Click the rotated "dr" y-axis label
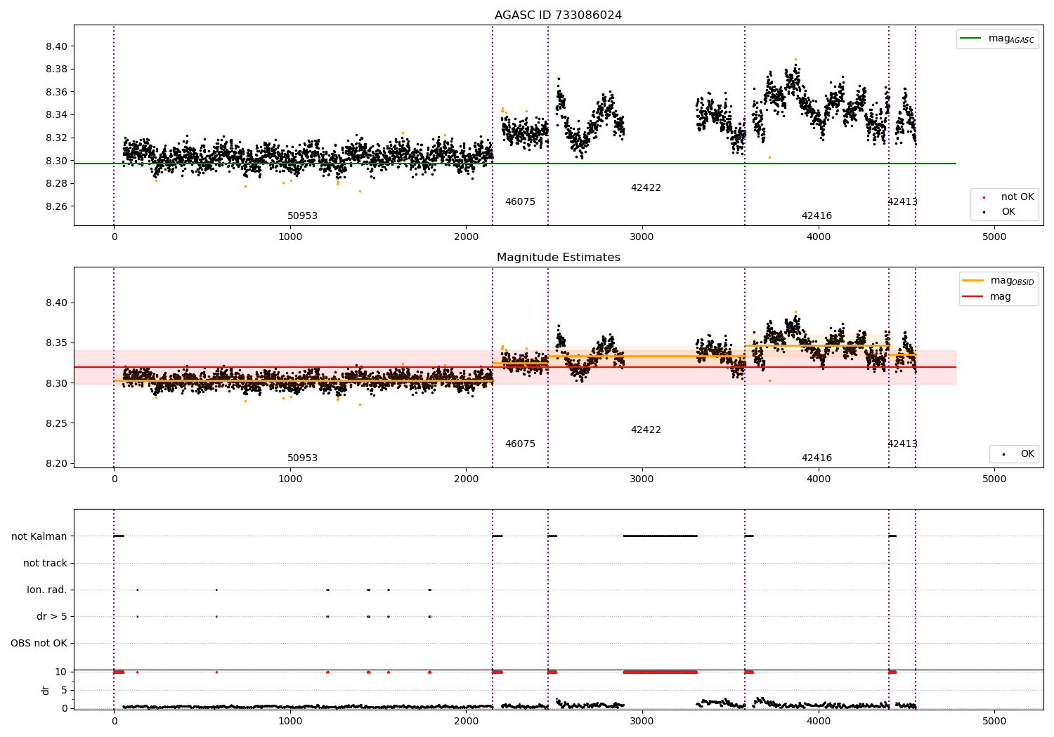 click(46, 690)
